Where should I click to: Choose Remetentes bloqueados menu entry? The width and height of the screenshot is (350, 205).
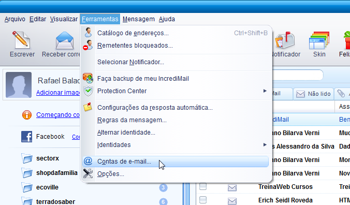coord(176,46)
